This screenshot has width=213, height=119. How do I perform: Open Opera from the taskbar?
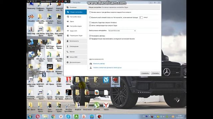[x=38, y=116]
